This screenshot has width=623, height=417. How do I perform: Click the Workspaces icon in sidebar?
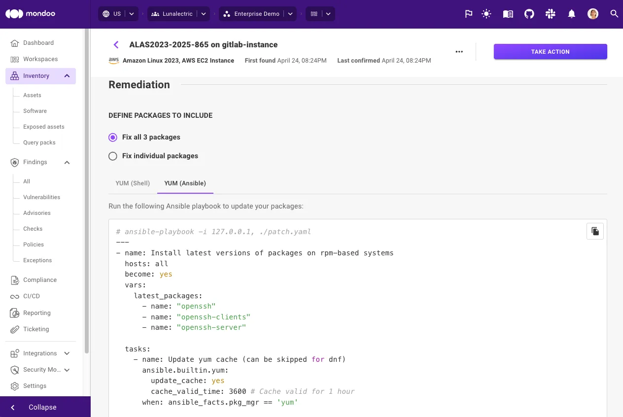coord(15,59)
